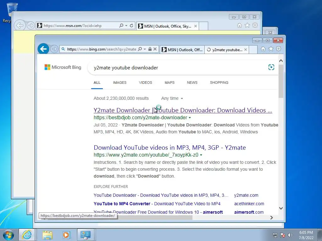Click the control panel taskbar icon

(86, 235)
